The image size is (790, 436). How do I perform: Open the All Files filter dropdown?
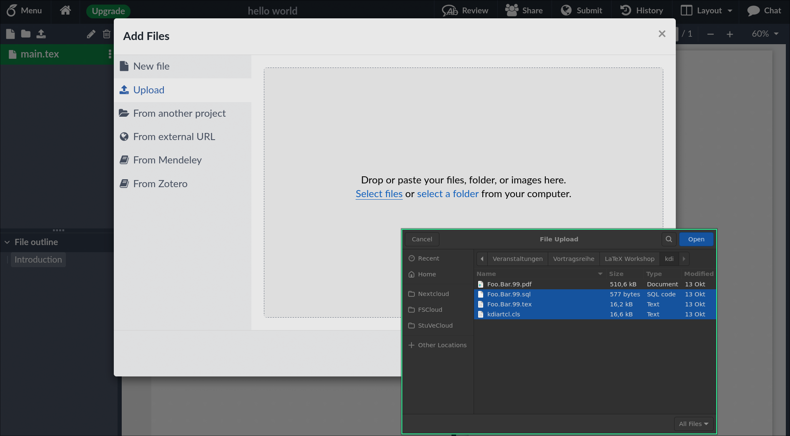tap(694, 424)
